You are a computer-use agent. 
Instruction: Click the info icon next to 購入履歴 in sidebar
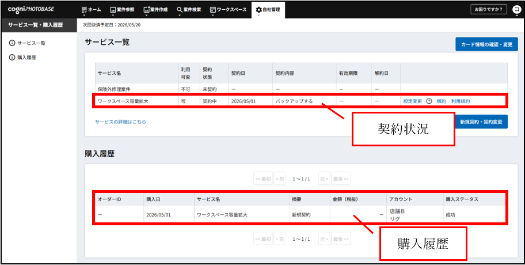coord(12,57)
